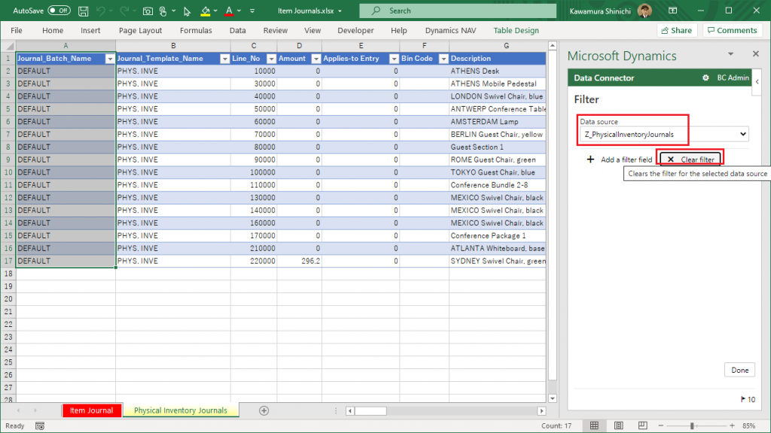Open the Page Layout tab

coord(140,30)
